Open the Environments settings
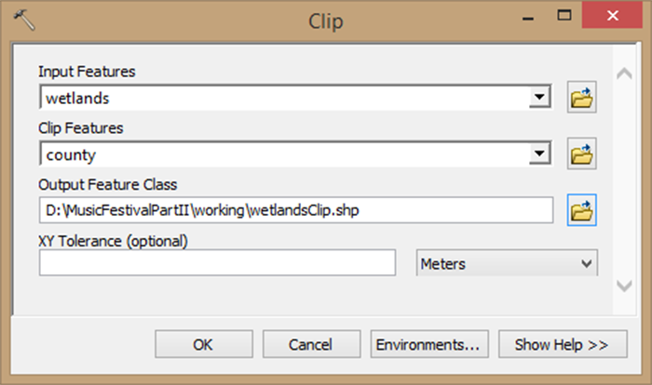Screen dimensions: 652x385 pos(428,344)
